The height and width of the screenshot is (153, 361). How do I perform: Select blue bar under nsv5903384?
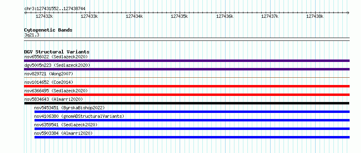pyautogui.click(x=192, y=137)
